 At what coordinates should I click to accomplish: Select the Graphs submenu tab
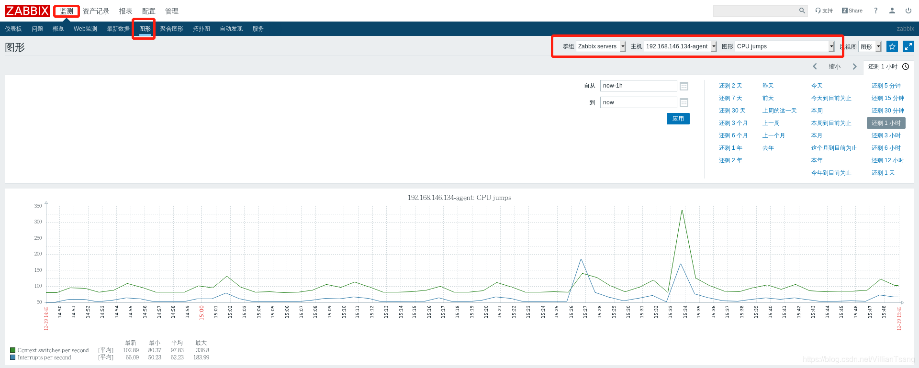pyautogui.click(x=145, y=29)
